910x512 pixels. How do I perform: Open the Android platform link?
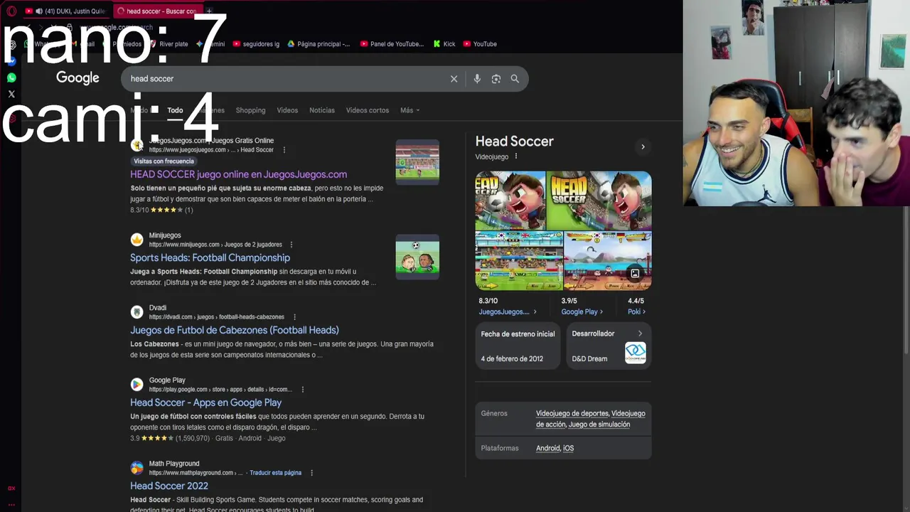click(x=547, y=448)
